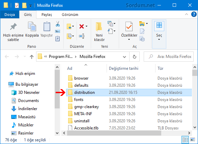Click the new item icon

(x=110, y=24)
